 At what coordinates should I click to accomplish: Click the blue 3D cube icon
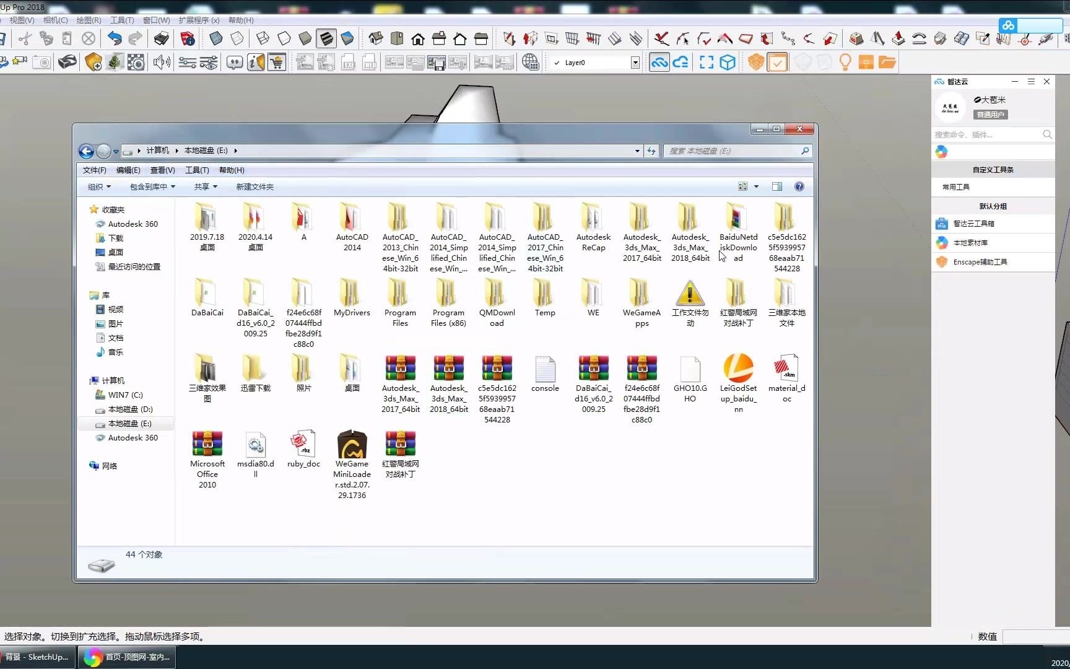tap(728, 62)
